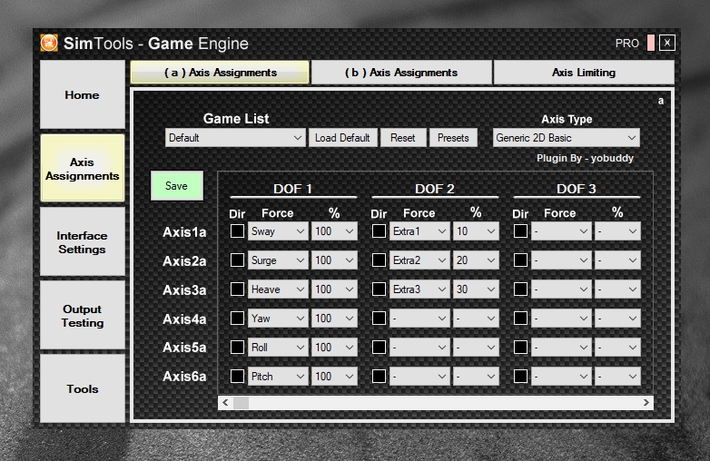The image size is (710, 461).
Task: Toggle Axis3a DOF 1 Dir checkbox
Action: pyautogui.click(x=237, y=289)
